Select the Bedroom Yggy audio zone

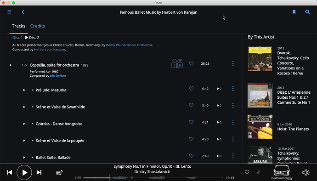[282, 172]
